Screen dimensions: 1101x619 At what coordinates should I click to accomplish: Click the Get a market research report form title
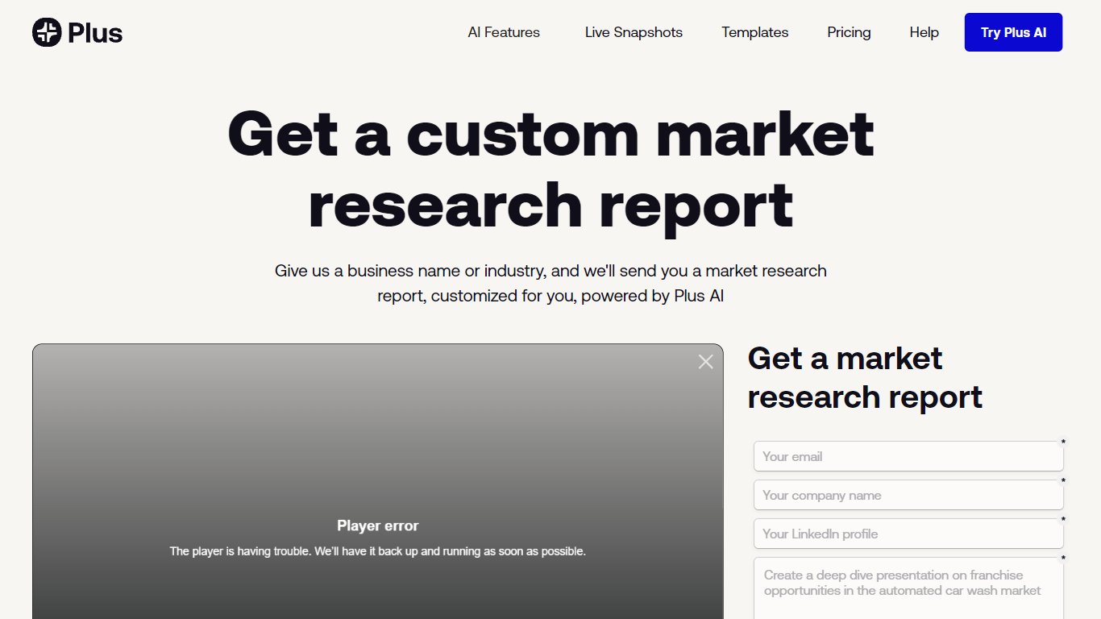[x=865, y=377]
